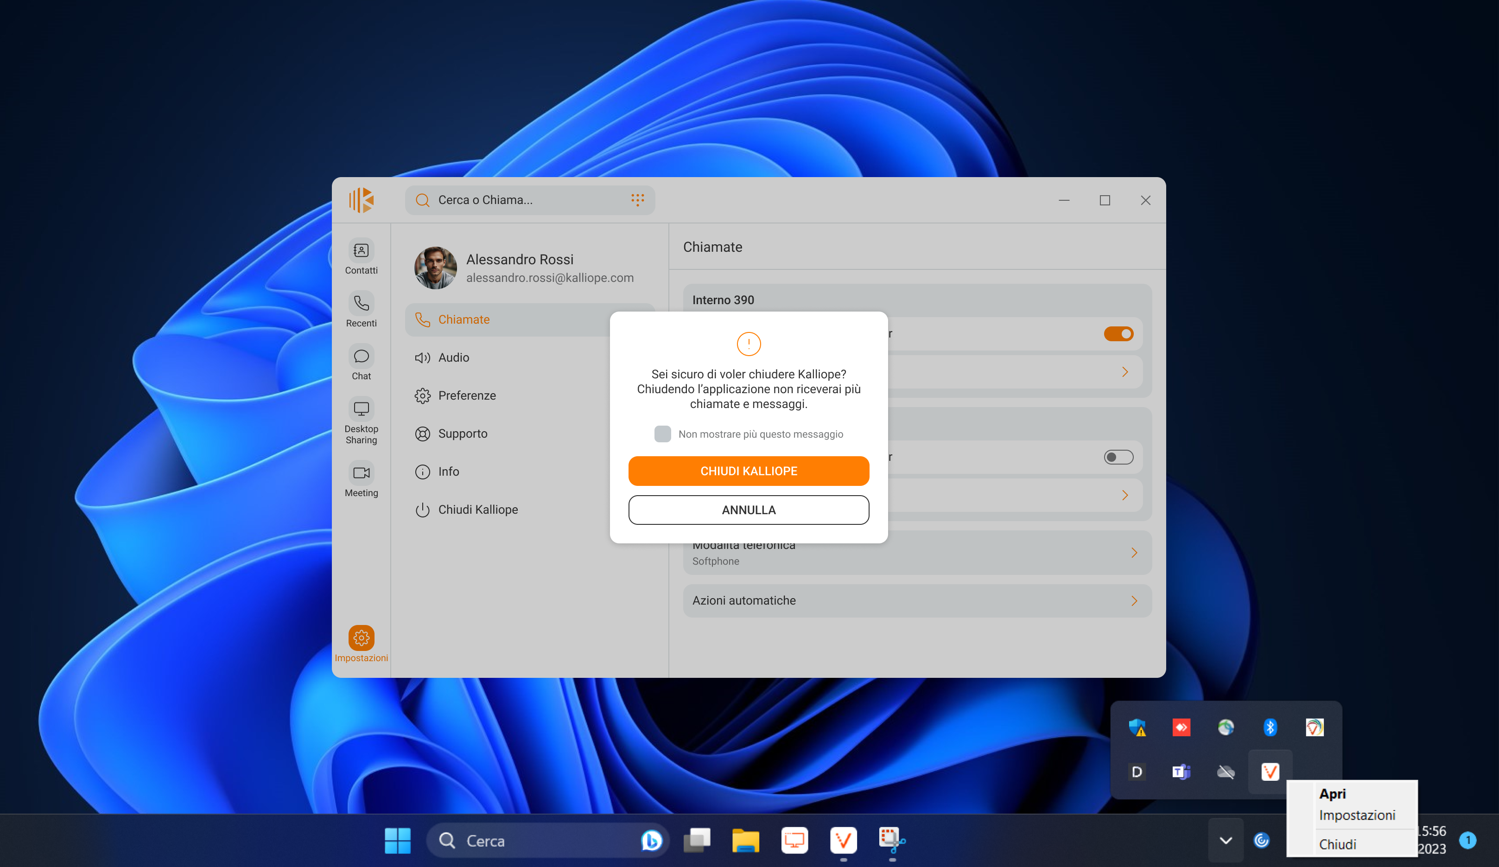
Task: Open Task View on taskbar
Action: [x=697, y=841]
